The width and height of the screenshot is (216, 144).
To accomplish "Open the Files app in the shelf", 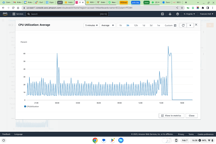I will click(121, 140).
